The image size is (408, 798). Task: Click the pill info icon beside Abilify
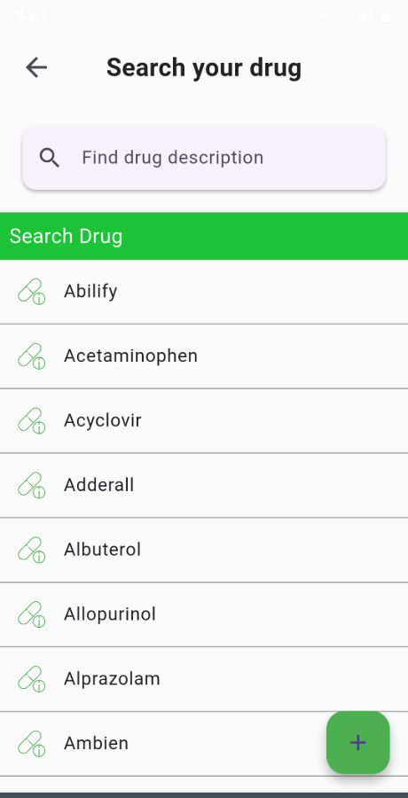tap(32, 292)
